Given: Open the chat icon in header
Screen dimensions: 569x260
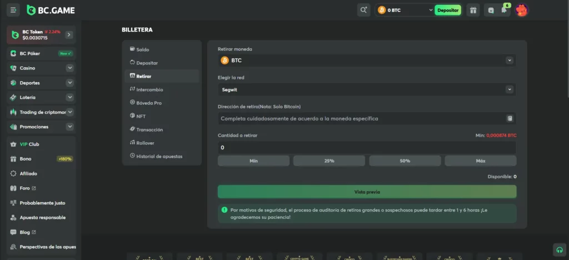Looking at the screenshot, I should click(491, 11).
